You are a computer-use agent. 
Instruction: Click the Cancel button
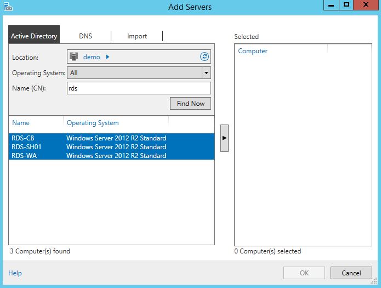coord(351,273)
